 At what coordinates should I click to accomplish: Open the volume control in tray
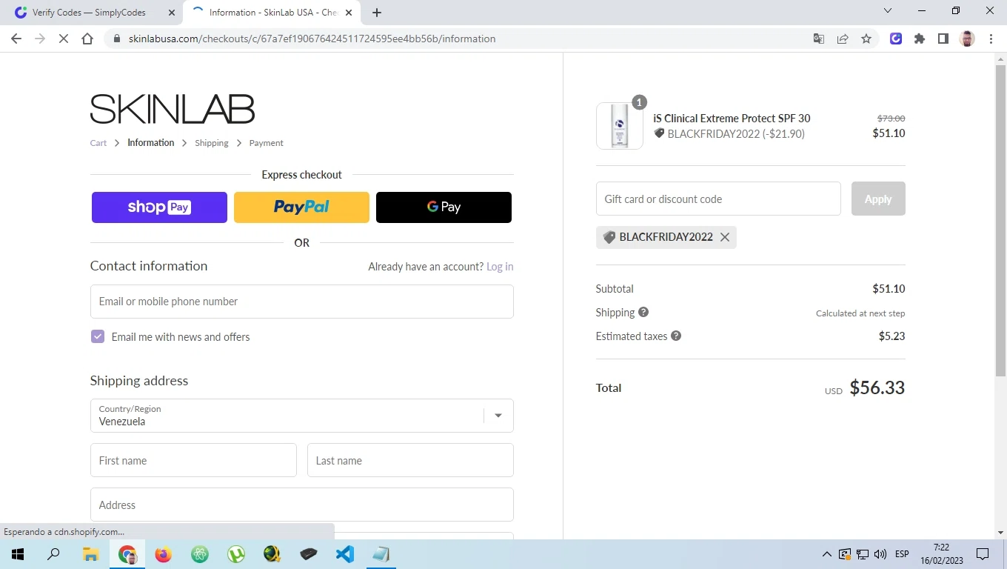(880, 554)
